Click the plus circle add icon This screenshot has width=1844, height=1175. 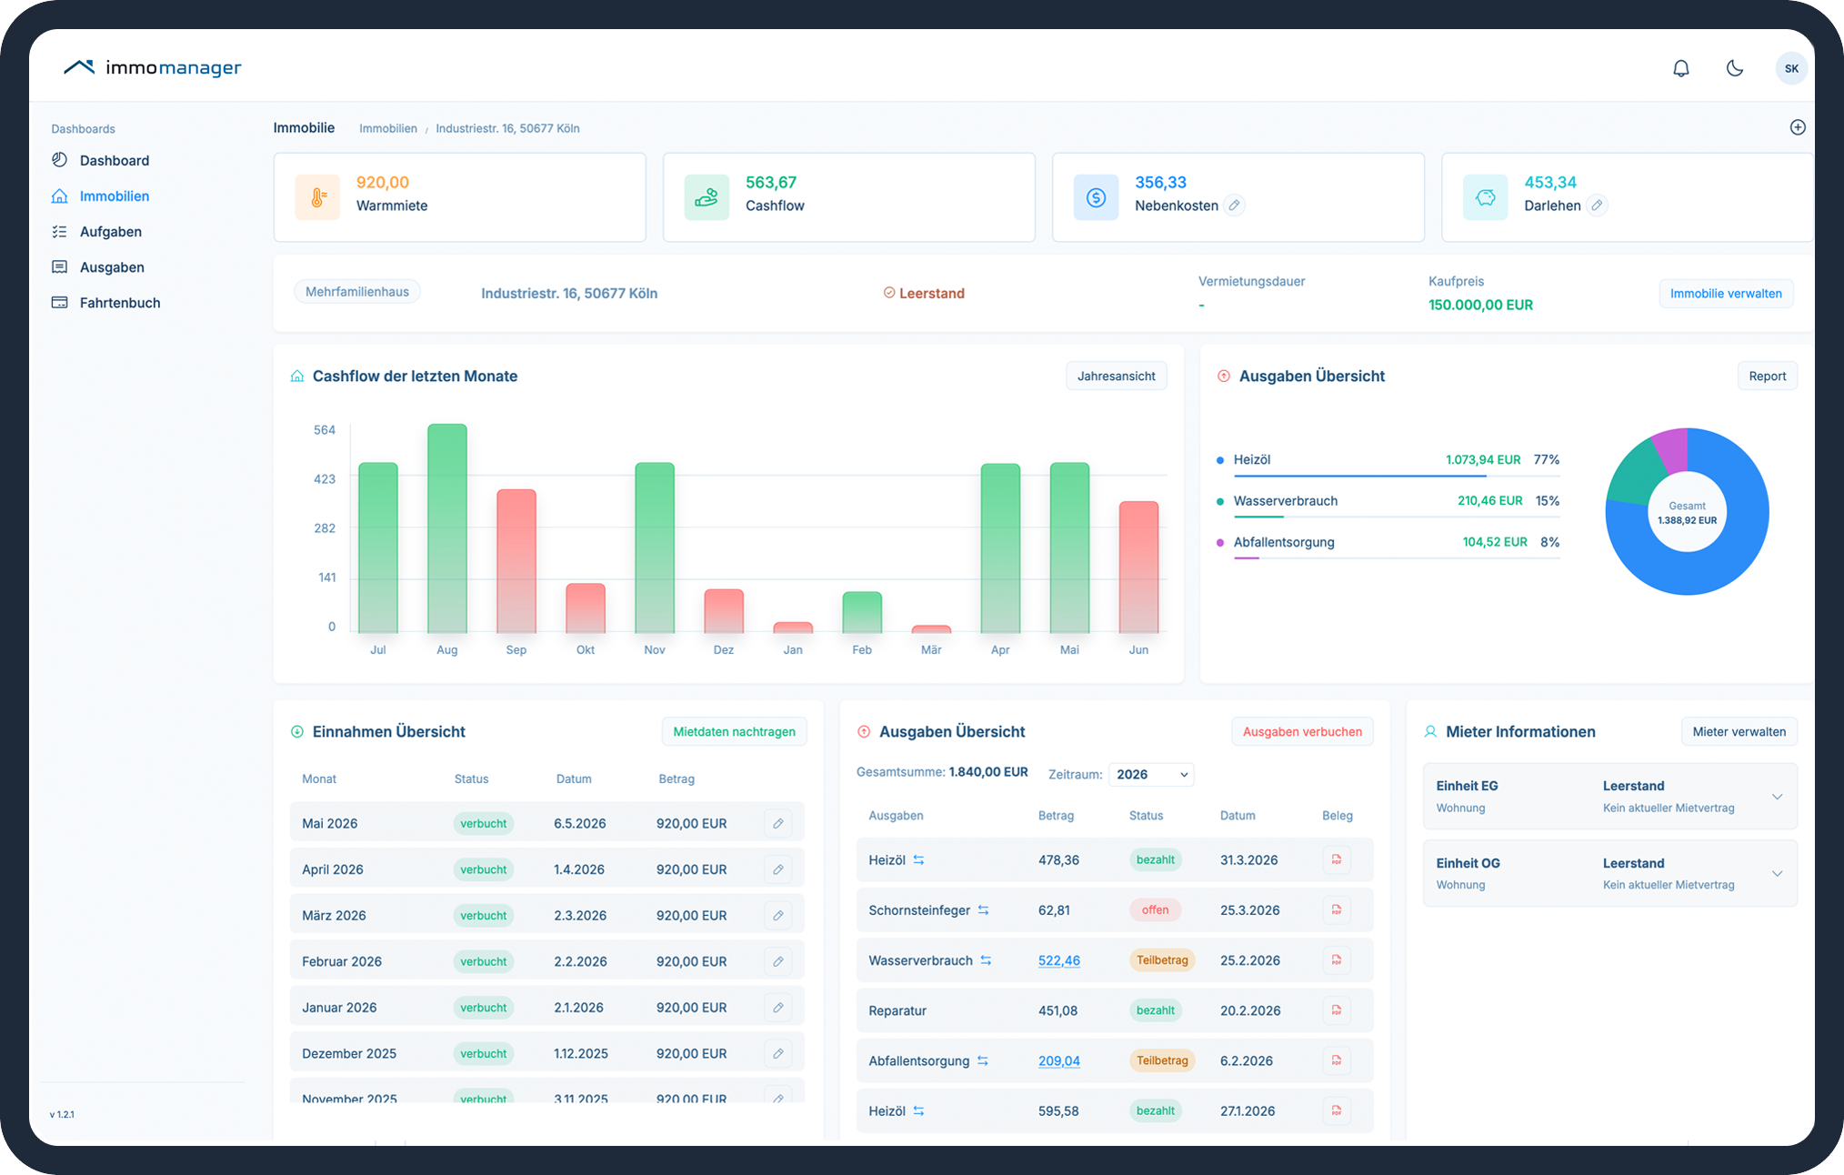pyautogui.click(x=1798, y=127)
